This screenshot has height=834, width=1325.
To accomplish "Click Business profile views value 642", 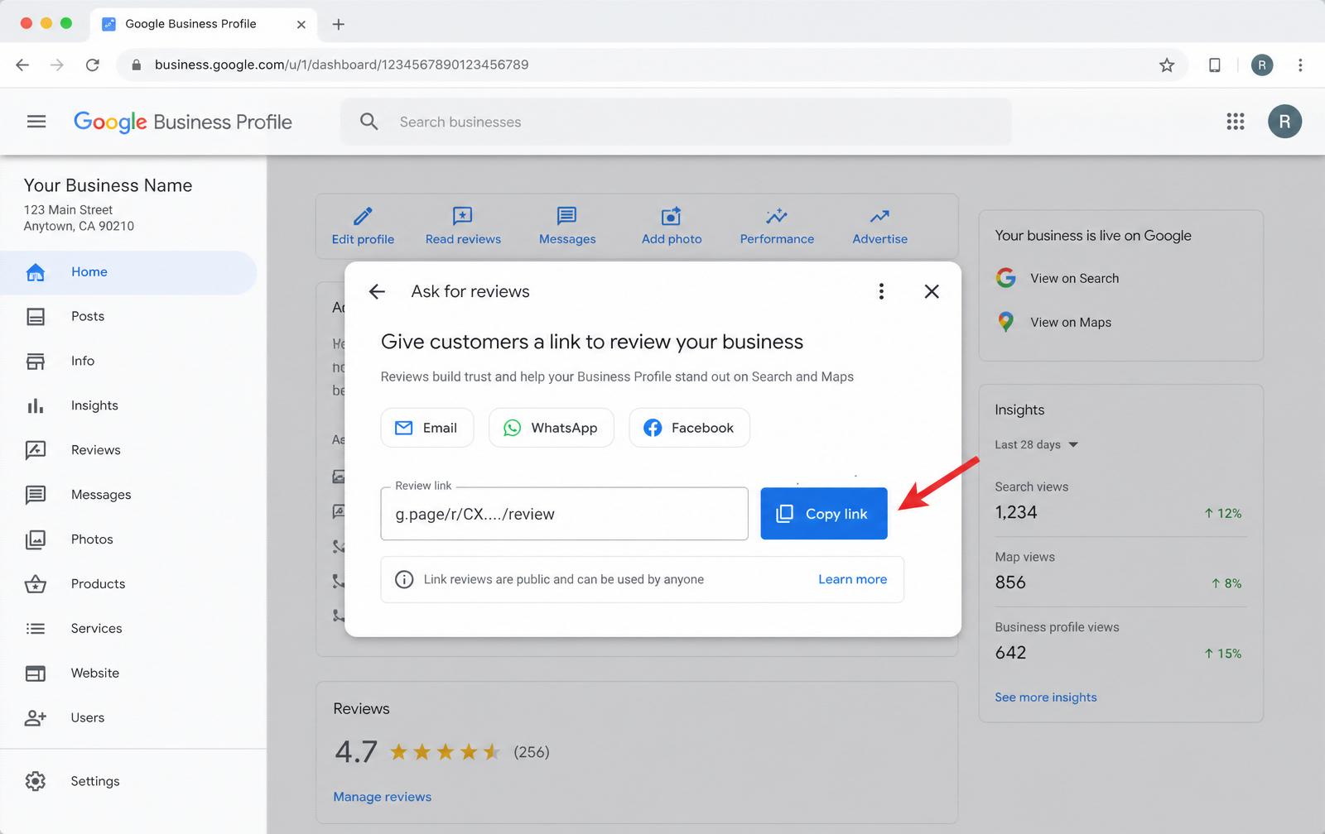I will coord(1010,654).
